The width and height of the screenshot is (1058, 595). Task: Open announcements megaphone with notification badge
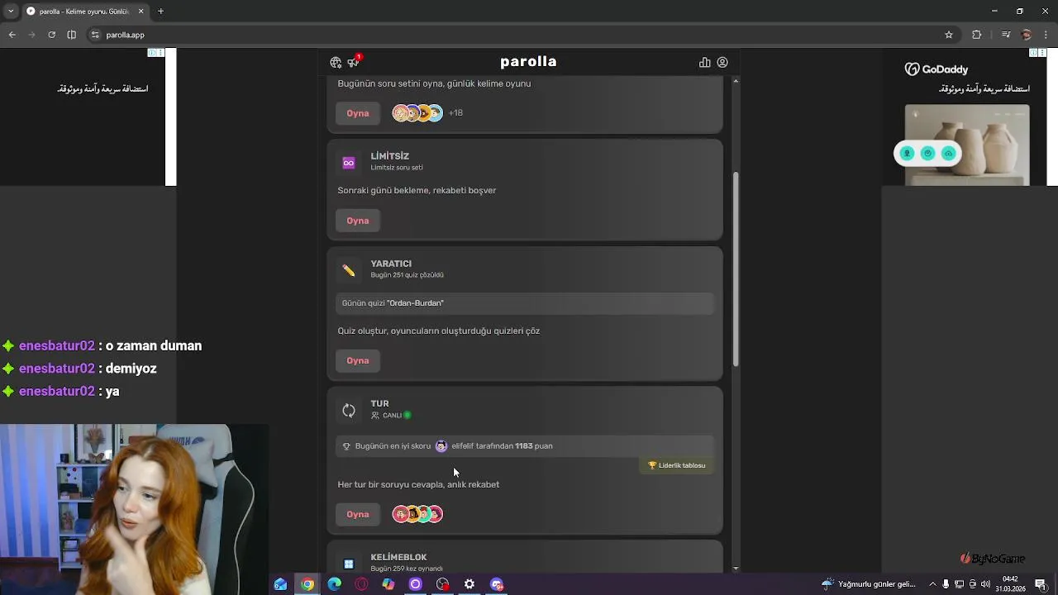[354, 62]
